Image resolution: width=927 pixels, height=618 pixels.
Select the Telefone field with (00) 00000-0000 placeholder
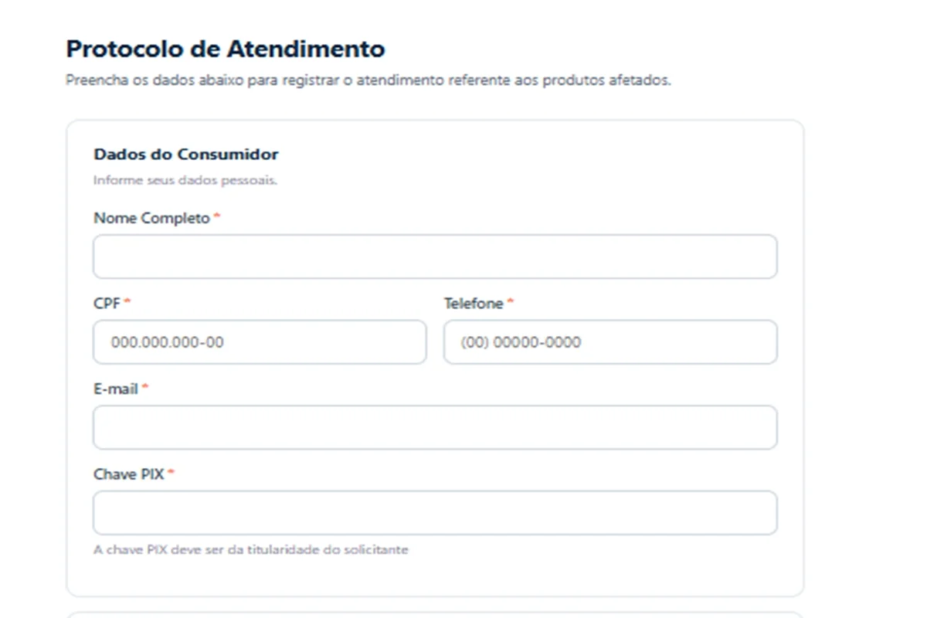click(610, 342)
